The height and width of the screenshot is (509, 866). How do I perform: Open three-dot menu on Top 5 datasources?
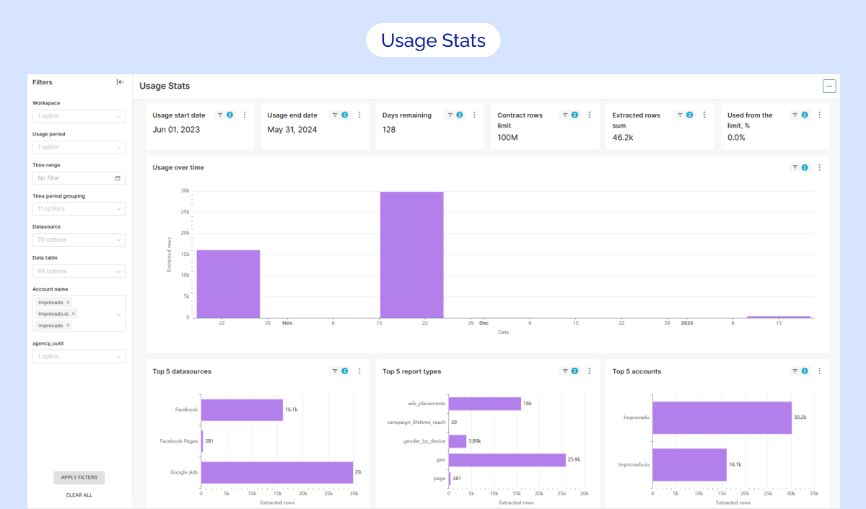[x=359, y=371]
